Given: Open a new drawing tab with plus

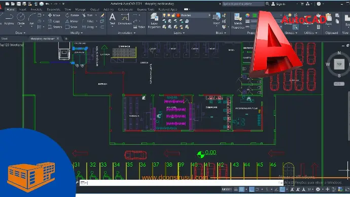Looking at the screenshot, I should click(x=66, y=39).
